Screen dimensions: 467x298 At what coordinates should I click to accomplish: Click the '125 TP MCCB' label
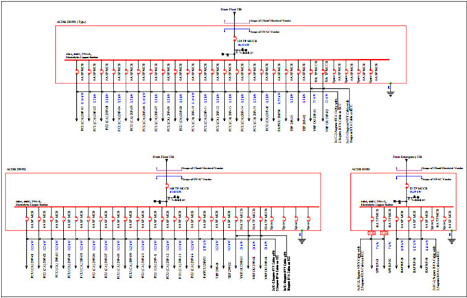click(247, 41)
